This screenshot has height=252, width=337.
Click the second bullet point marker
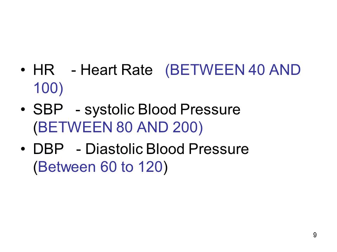point(23,109)
